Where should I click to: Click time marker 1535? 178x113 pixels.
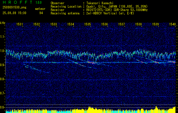point(87,24)
